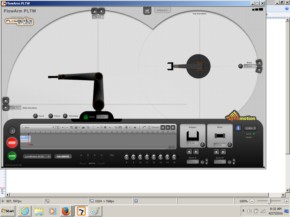
Task: Open the COM0 port dropdown
Action: [x=250, y=128]
